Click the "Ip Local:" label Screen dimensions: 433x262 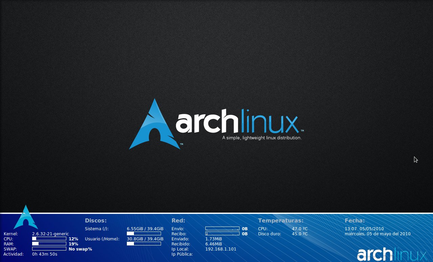tap(180, 249)
